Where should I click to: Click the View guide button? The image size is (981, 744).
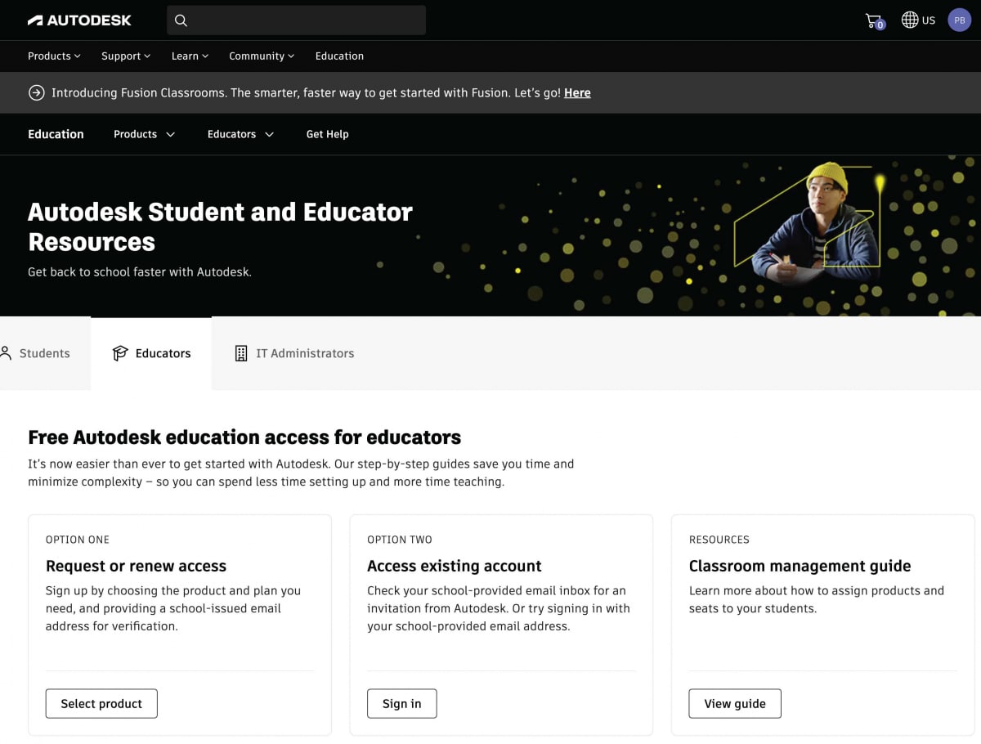click(734, 703)
